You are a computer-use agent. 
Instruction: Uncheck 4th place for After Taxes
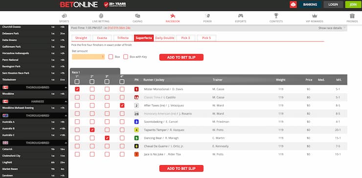click(122, 106)
